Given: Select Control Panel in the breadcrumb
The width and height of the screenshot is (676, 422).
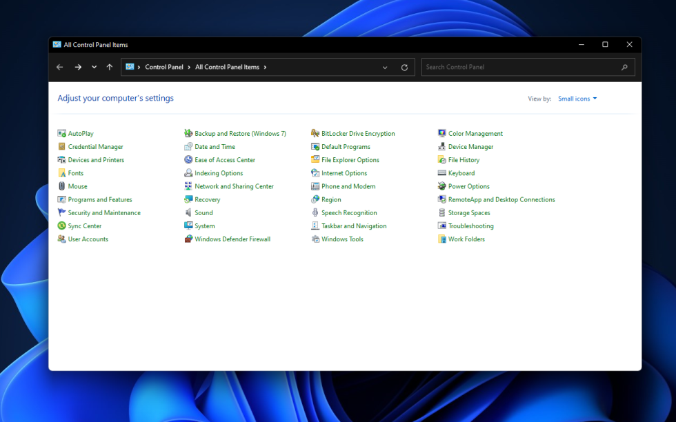Looking at the screenshot, I should tap(164, 67).
